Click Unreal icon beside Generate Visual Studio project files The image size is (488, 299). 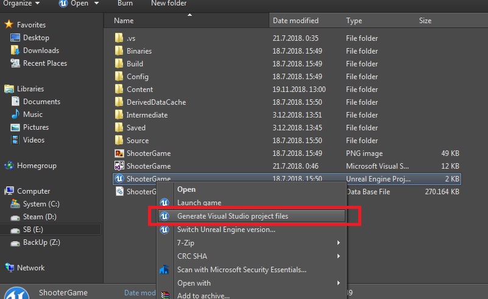[164, 216]
